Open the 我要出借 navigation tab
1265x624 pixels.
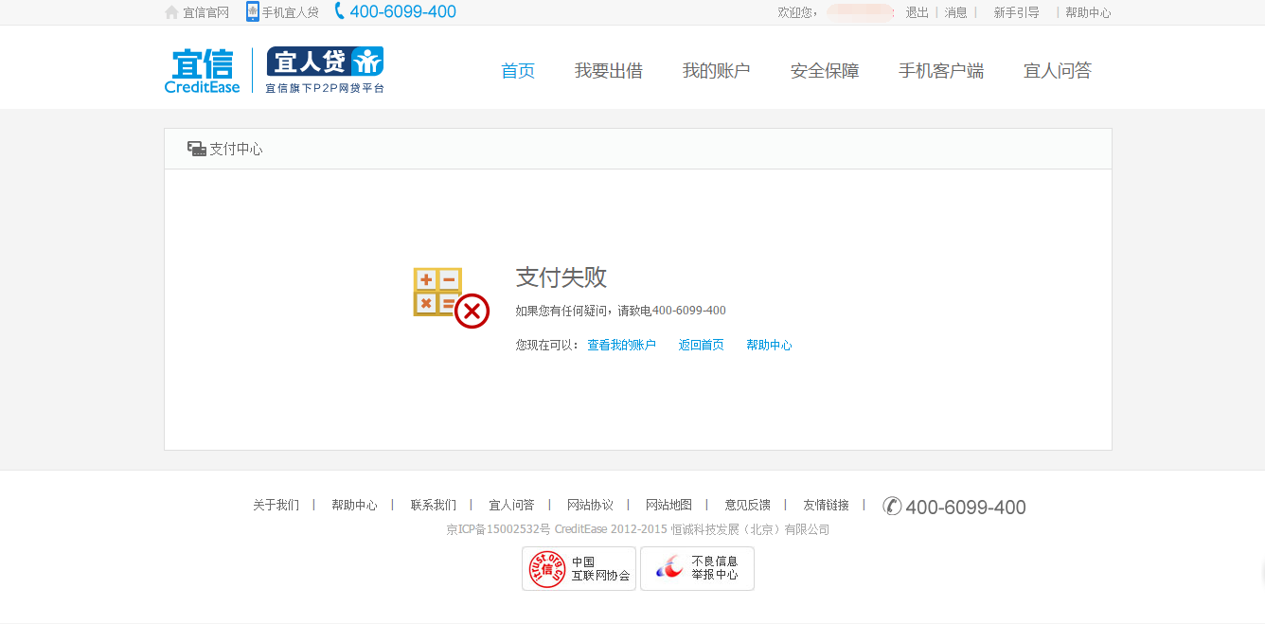pos(609,71)
